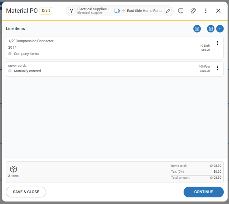Click the delivery truck icon
229x204 pixels.
tap(117, 11)
